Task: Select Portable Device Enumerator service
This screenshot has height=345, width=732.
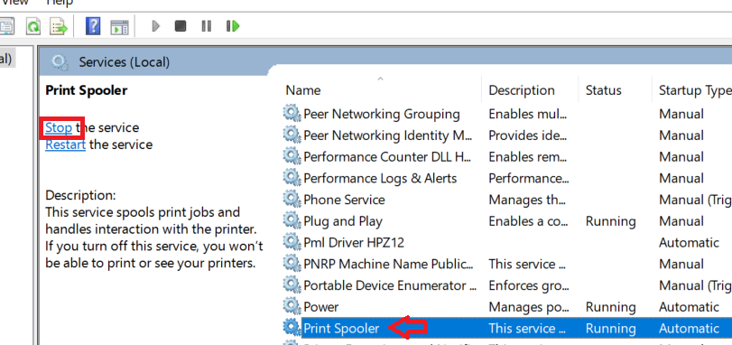Action: click(390, 285)
